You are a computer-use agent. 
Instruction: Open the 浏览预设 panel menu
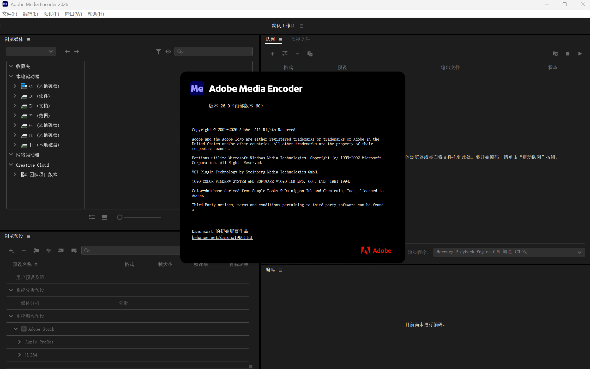point(29,237)
